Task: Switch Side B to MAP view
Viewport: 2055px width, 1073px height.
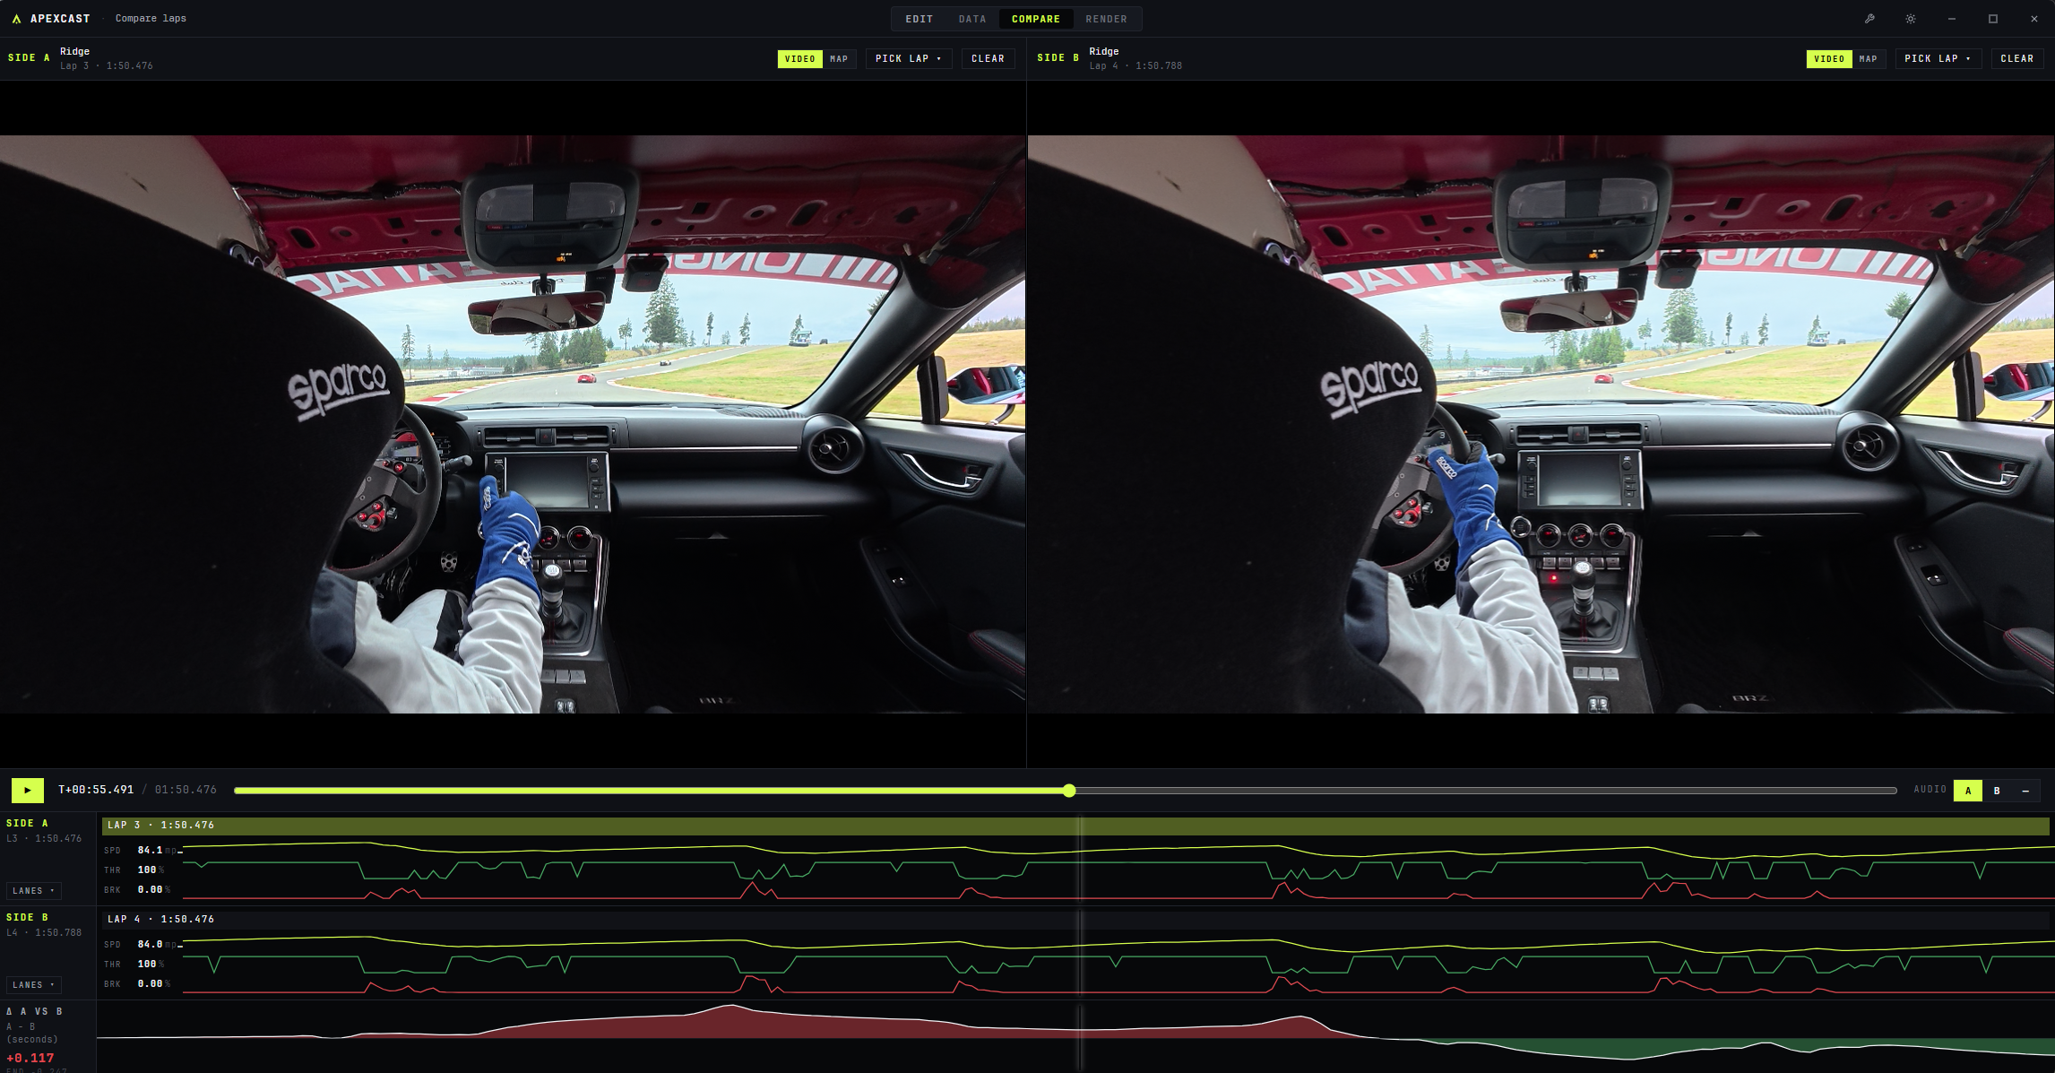Action: 1868,59
